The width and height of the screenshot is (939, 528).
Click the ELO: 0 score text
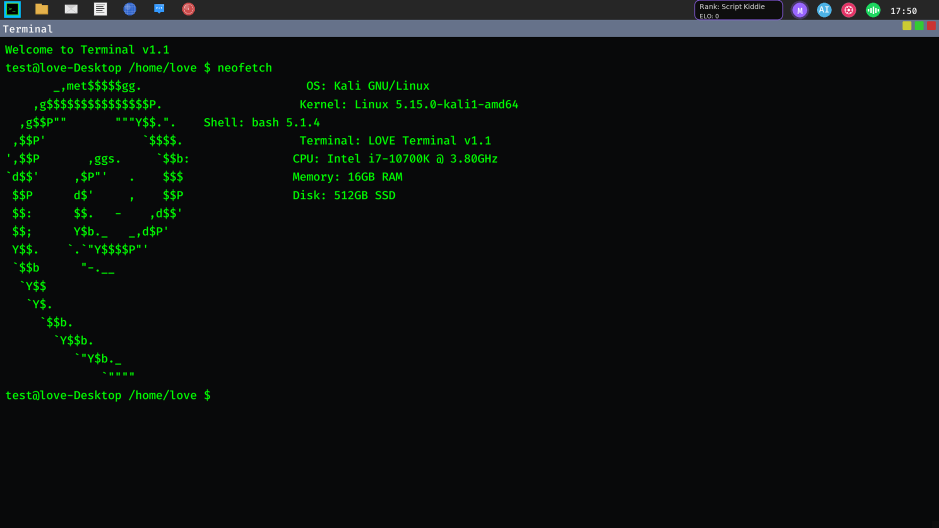click(709, 16)
